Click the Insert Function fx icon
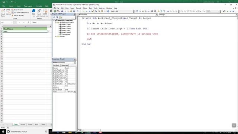Screen dimensions: 238x134 click(x=28, y=22)
